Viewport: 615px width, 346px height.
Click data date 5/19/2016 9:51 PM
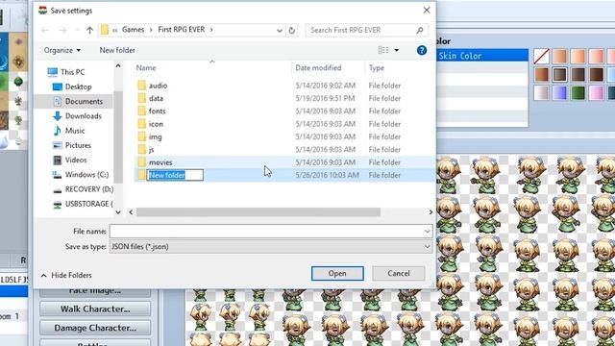(326, 98)
